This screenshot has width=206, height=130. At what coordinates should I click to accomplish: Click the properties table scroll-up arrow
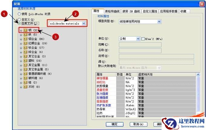point(198,75)
